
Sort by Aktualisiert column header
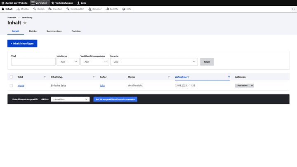coord(181,77)
